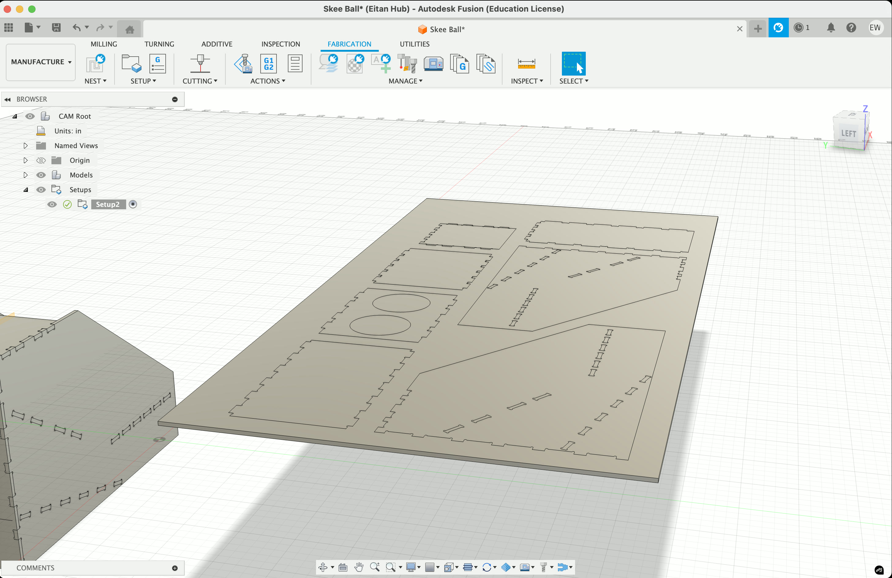892x578 pixels.
Task: Click the New Setup folder icon
Action: point(131,64)
